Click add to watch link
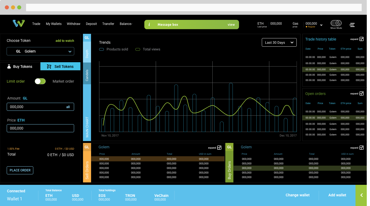 point(65,41)
